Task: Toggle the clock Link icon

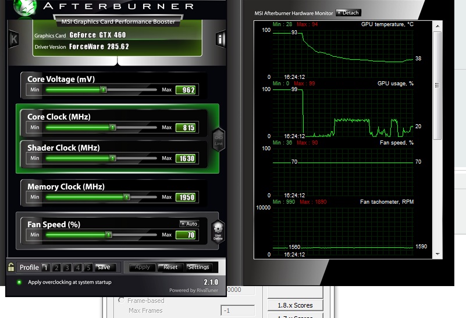Action: (219, 139)
